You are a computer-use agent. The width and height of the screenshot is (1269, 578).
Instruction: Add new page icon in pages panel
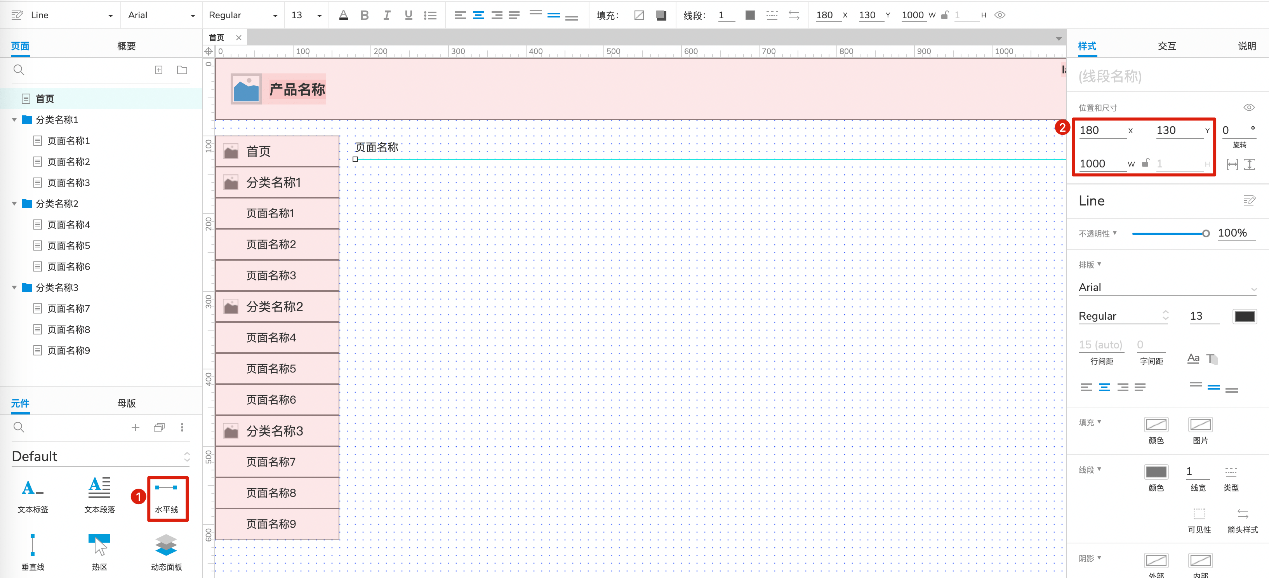pos(158,70)
